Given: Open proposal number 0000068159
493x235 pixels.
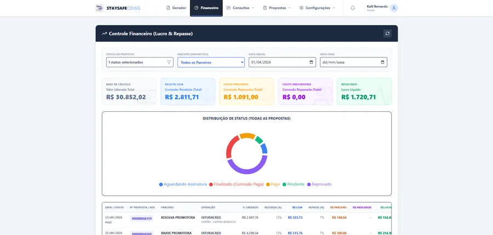Looking at the screenshot, I should point(141,219).
